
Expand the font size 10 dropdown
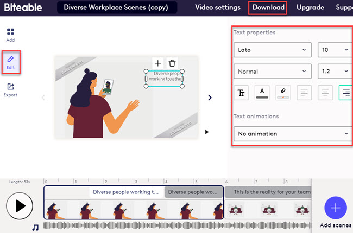[x=334, y=50]
